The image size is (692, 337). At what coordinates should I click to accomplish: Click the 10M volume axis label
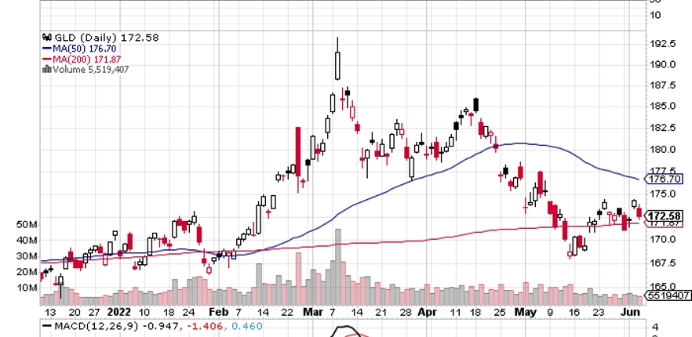[27, 288]
